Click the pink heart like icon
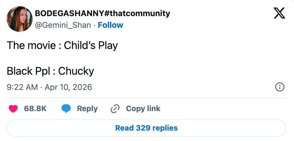Image resolution: width=294 pixels, height=141 pixels. tap(13, 109)
